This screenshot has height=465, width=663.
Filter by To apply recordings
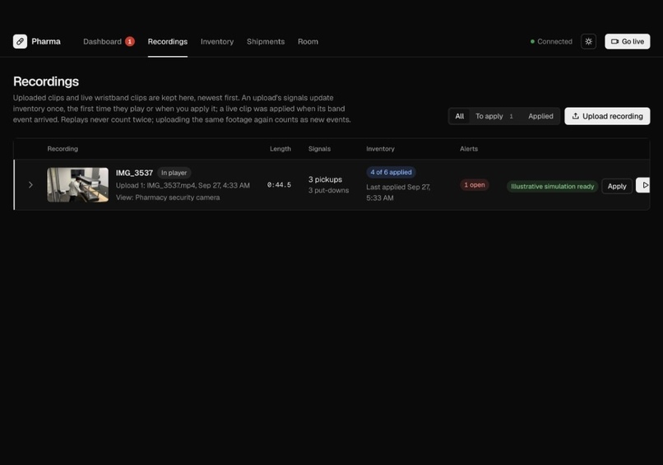[494, 116]
